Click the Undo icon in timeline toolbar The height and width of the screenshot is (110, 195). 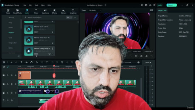tap(11, 62)
